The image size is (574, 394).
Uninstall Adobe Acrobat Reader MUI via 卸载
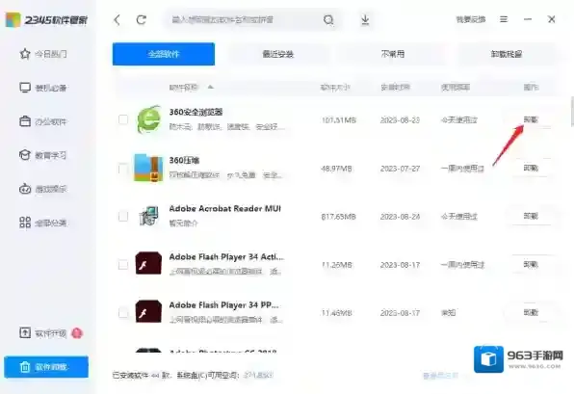(x=531, y=216)
